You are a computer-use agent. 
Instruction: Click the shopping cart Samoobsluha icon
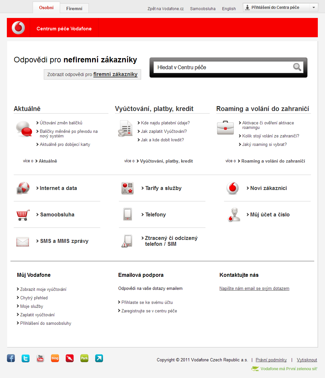click(x=23, y=215)
